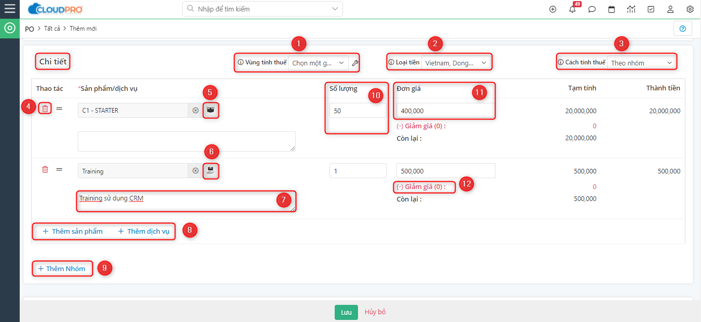Image resolution: width=701 pixels, height=322 pixels.
Task: Open product picker for C1 - STARTER row
Action: tap(210, 110)
